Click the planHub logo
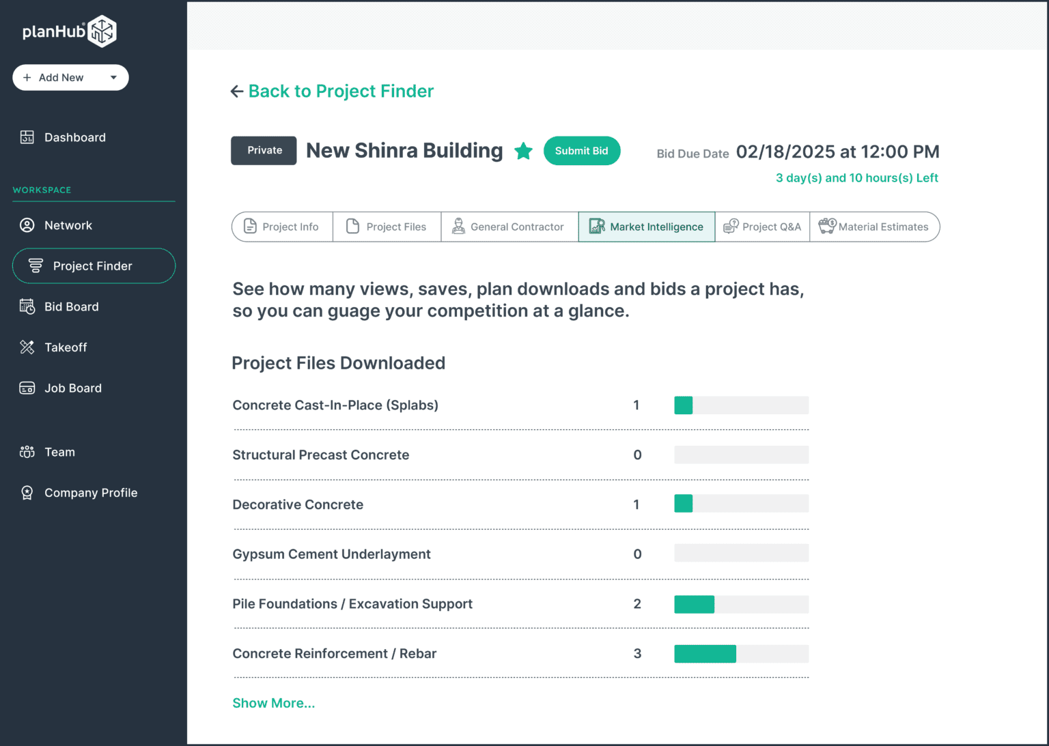The height and width of the screenshot is (746, 1049). coord(68,31)
